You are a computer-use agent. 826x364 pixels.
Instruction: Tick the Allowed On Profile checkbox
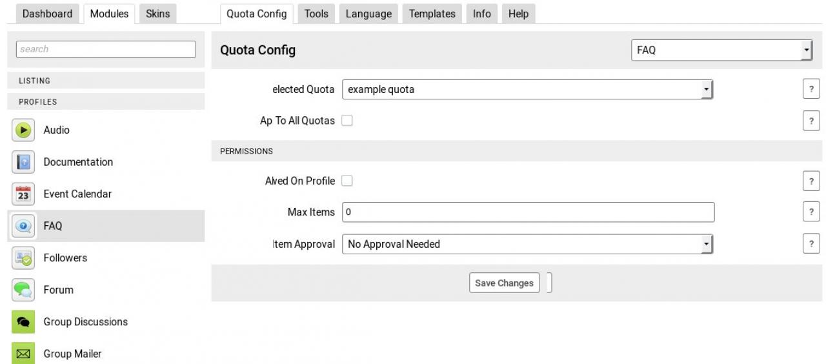coord(347,181)
